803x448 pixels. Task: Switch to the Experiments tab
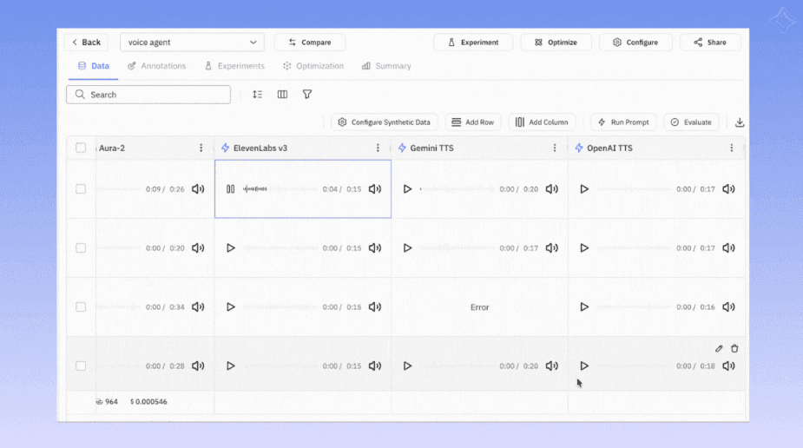pyautogui.click(x=234, y=66)
